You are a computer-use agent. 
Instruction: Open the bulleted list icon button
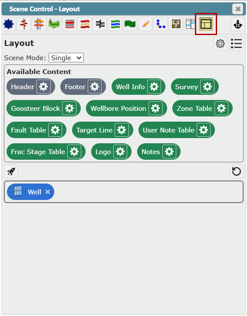[x=236, y=44]
